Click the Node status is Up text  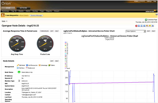click(x=27, y=72)
